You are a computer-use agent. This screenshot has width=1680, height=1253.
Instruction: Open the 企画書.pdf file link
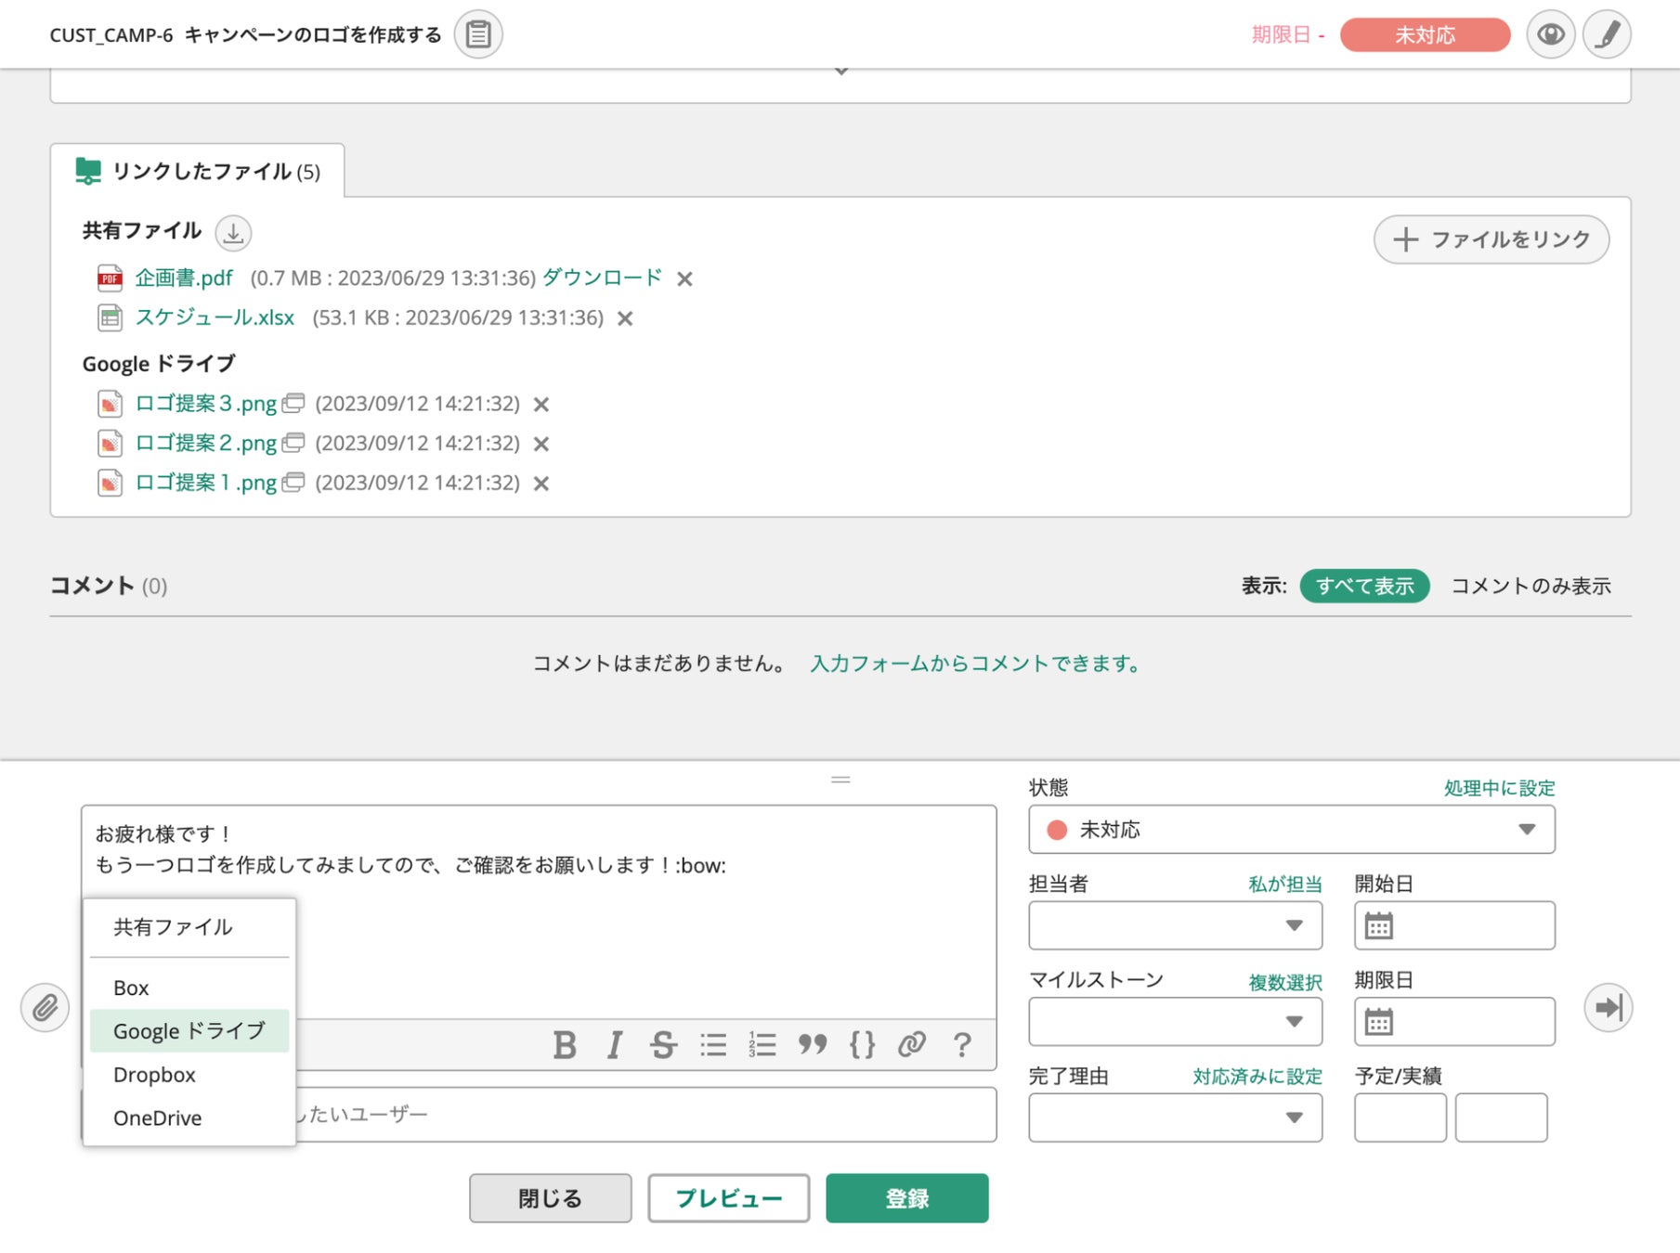[x=184, y=278]
